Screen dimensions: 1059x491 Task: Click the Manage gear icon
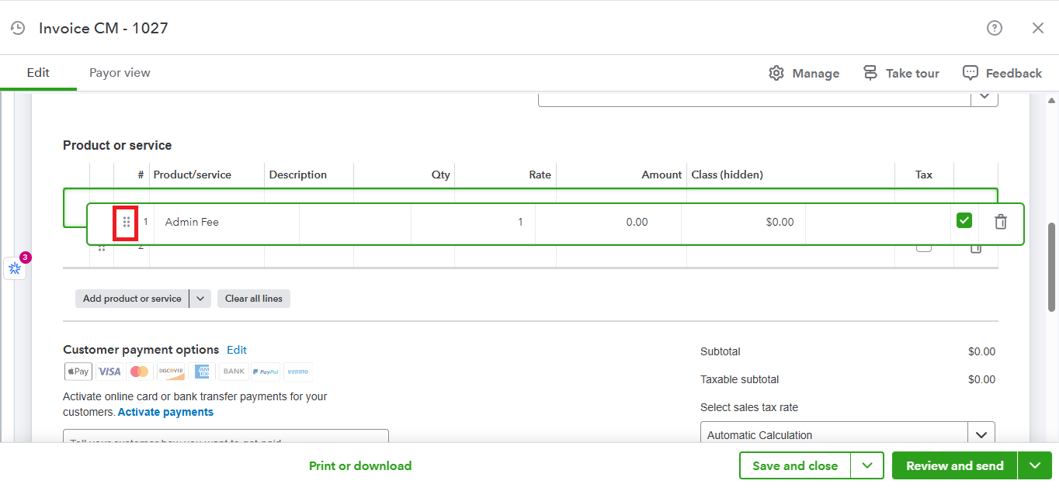(x=776, y=73)
